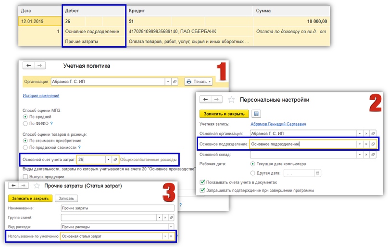
Task: Select the По ФИФО radio option
Action: click(x=25, y=123)
